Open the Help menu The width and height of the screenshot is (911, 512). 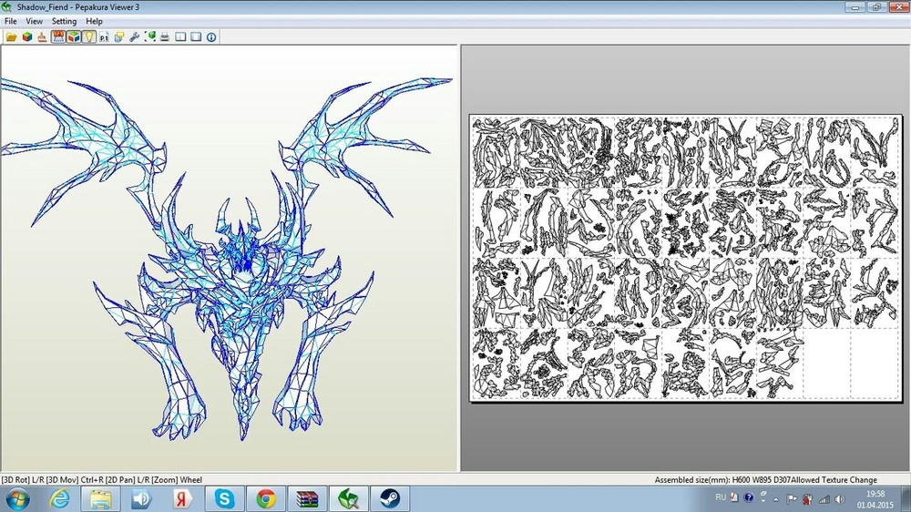coord(94,21)
